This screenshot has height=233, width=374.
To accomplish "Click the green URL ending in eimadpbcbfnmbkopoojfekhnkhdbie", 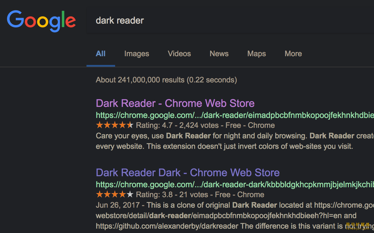I will tap(235, 115).
